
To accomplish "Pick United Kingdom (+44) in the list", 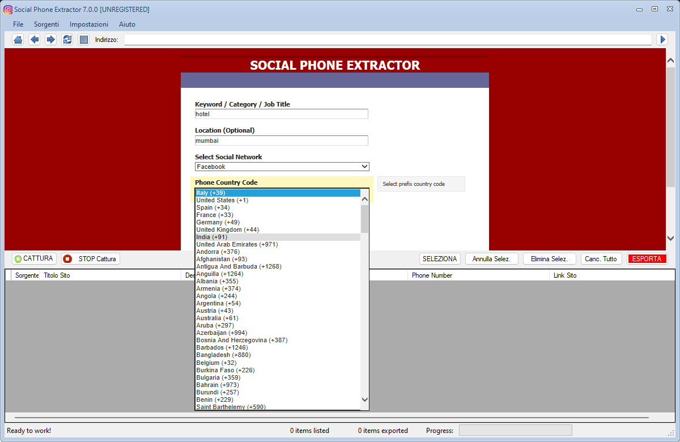I will (278, 229).
